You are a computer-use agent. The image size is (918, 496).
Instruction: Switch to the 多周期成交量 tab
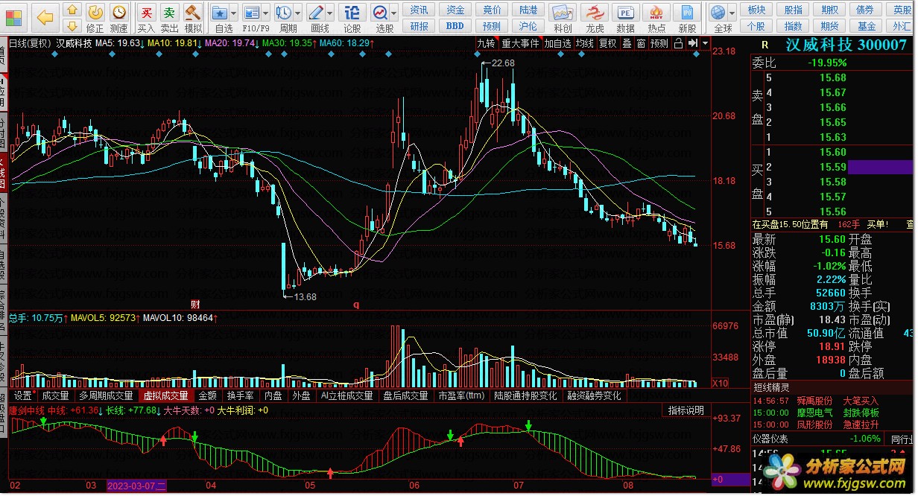pos(107,396)
